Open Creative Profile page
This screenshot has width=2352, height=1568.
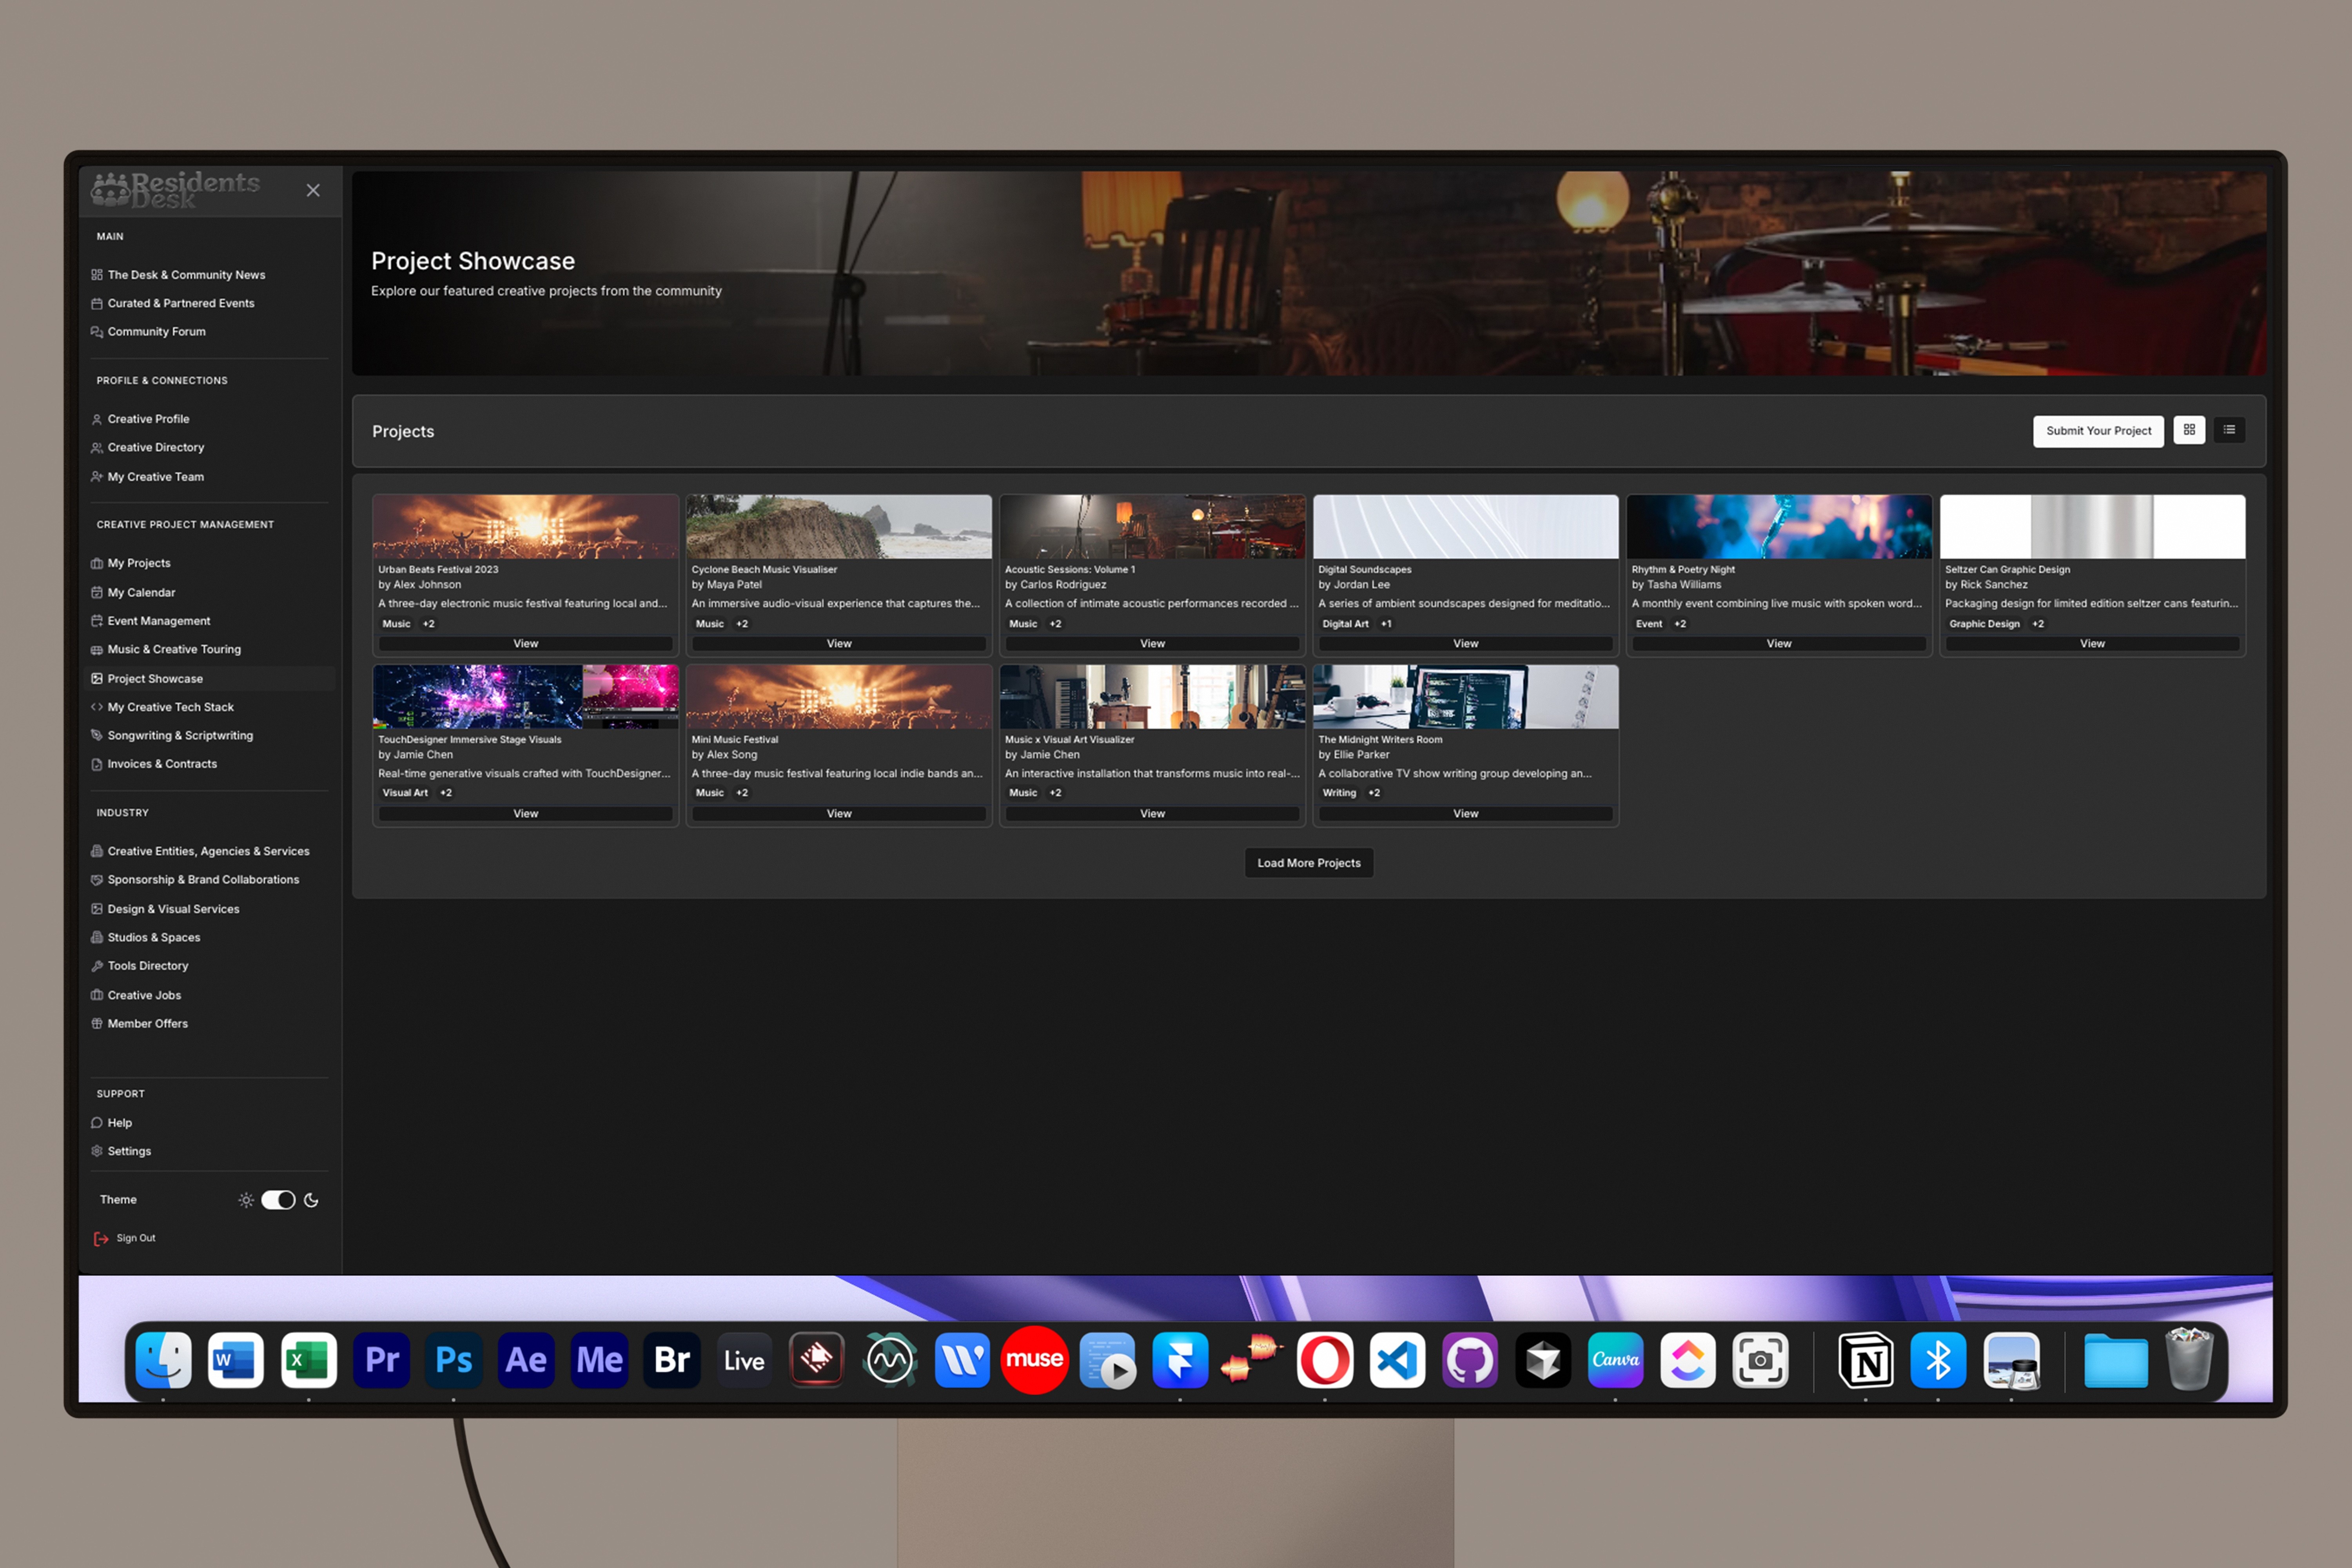coord(148,419)
